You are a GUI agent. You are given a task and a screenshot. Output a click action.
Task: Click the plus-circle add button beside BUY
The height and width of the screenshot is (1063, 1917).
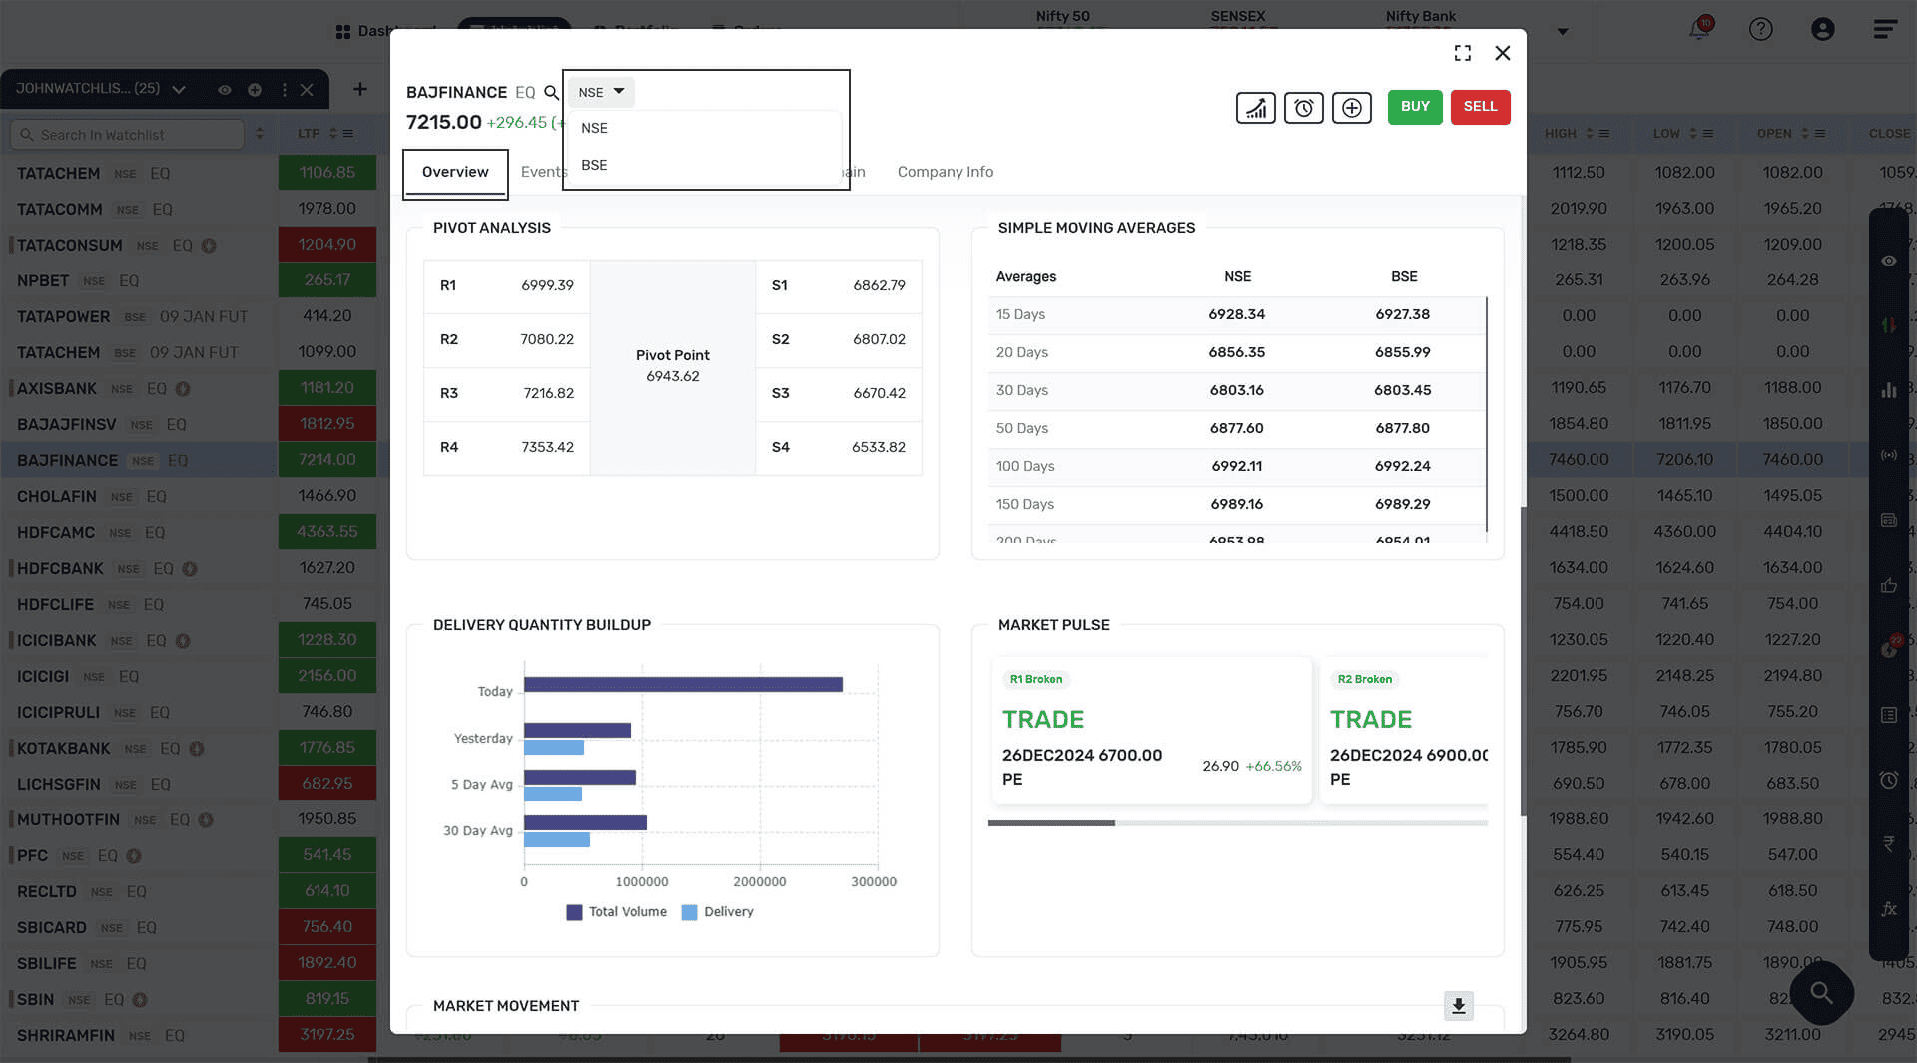pos(1351,108)
